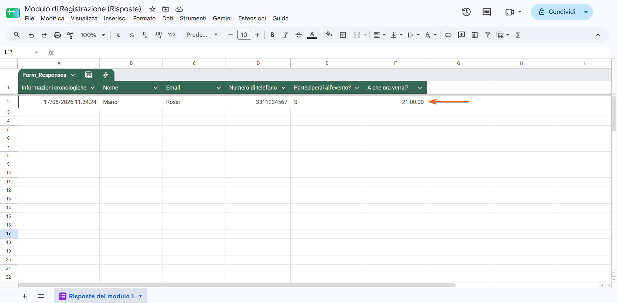This screenshot has width=617, height=303.
Task: Decrease font size
Action: pyautogui.click(x=230, y=35)
